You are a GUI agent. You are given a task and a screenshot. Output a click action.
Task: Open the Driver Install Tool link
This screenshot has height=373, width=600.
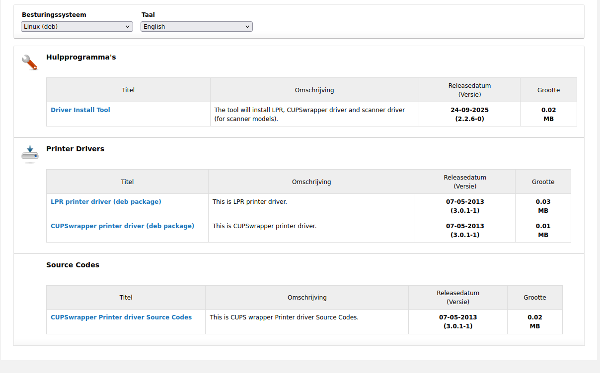(x=80, y=110)
